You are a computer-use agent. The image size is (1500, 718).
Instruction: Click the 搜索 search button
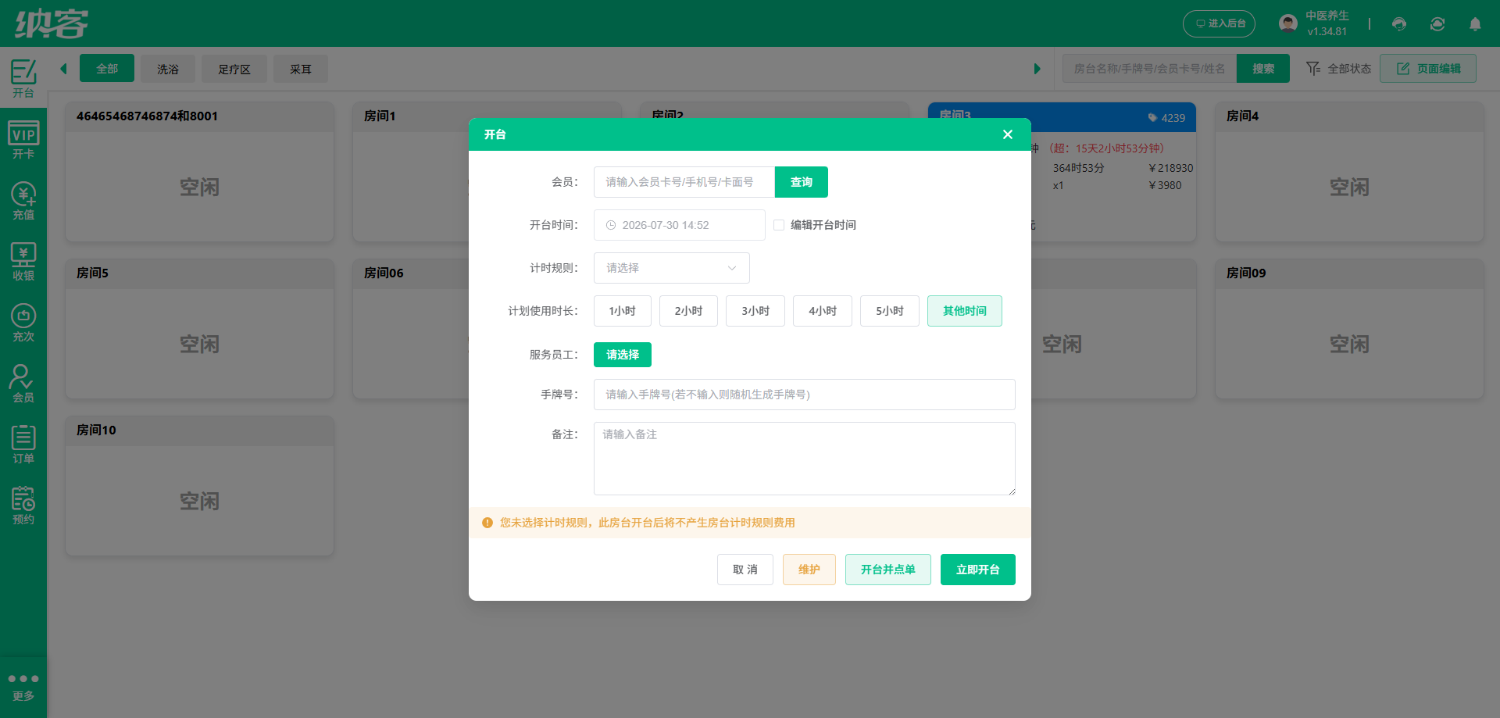1263,69
